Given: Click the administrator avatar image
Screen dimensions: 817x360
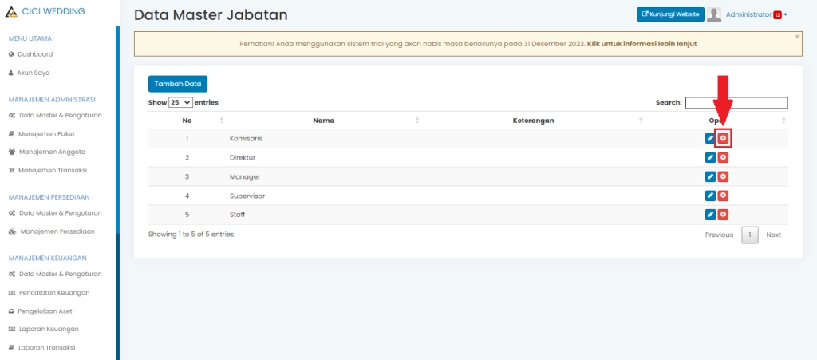Looking at the screenshot, I should click(714, 14).
